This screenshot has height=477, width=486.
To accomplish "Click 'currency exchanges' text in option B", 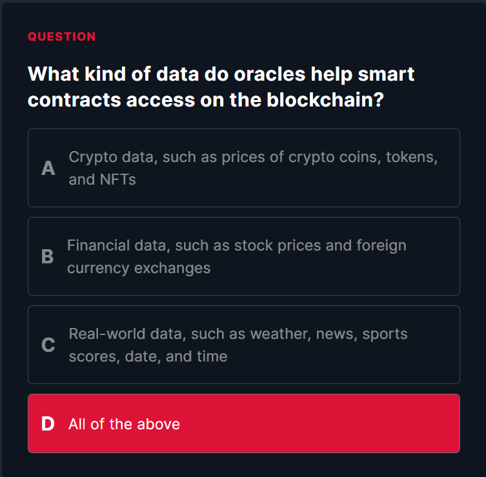I will 139,268.
